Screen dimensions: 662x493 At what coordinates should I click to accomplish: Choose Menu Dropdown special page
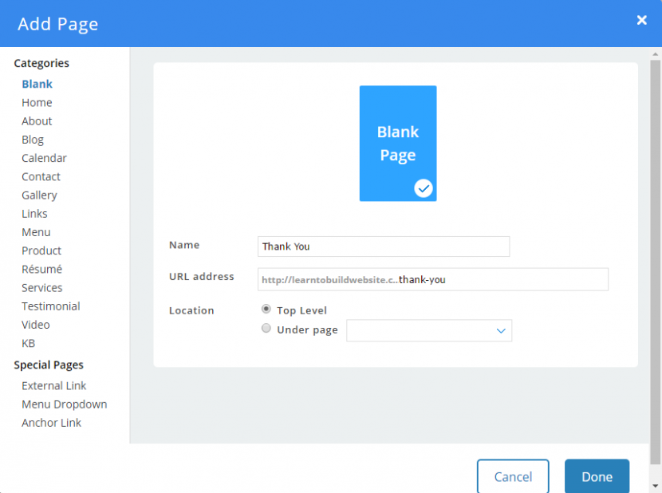pyautogui.click(x=64, y=404)
